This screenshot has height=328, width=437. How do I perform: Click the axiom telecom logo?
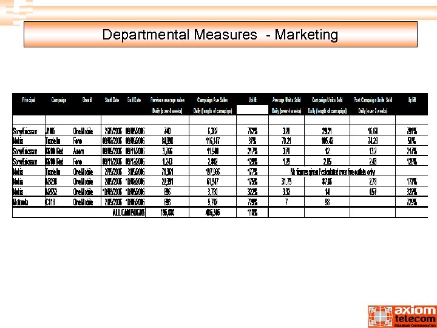click(402, 316)
